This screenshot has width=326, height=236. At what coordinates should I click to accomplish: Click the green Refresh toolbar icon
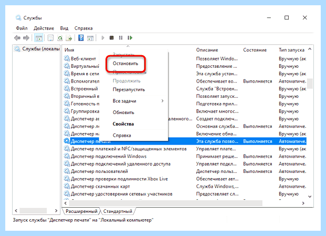(60, 38)
